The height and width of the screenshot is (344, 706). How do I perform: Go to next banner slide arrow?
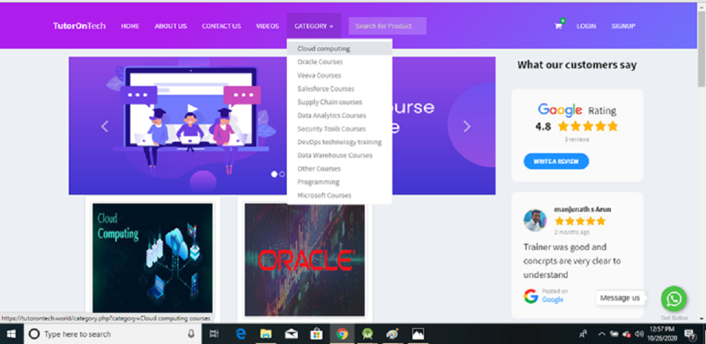467,126
